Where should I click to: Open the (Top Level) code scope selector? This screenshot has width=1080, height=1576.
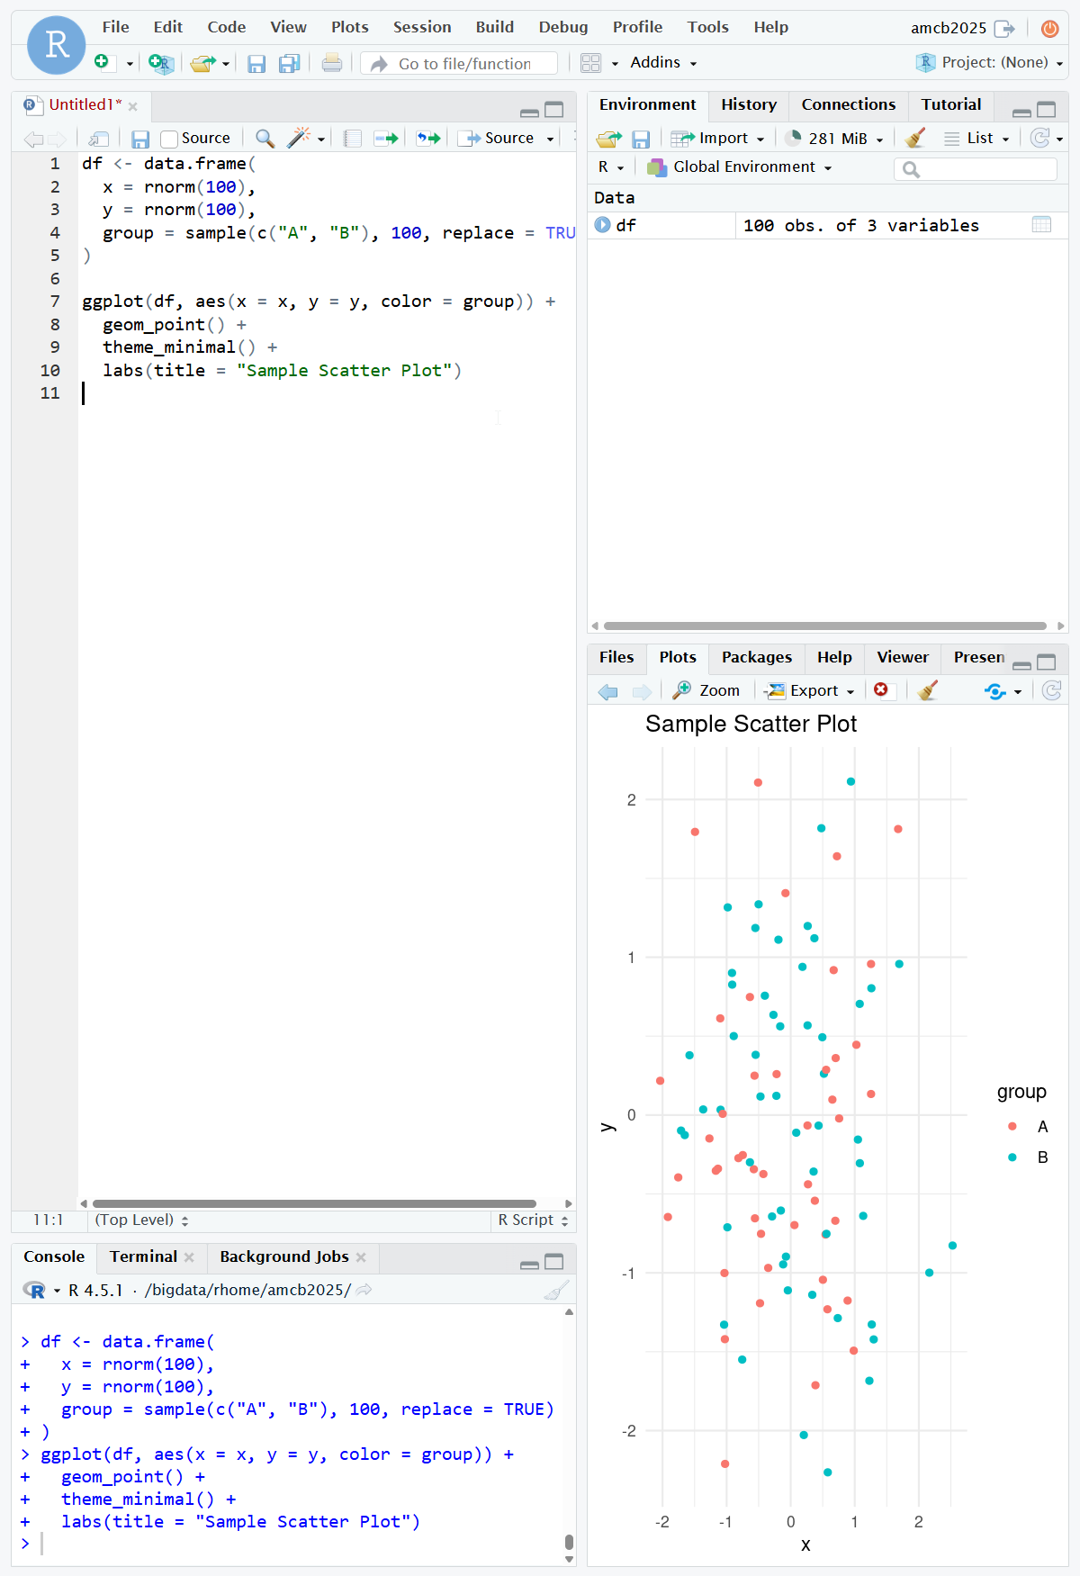141,1220
